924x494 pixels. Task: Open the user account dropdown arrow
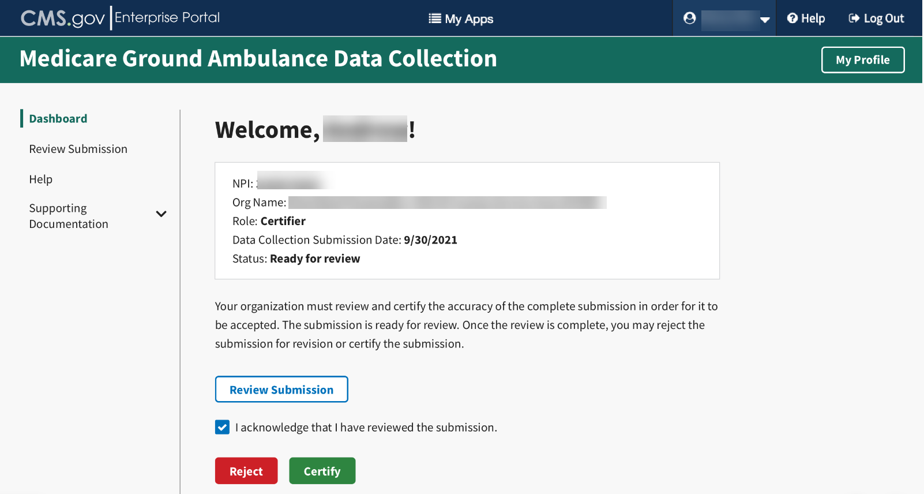click(x=765, y=20)
